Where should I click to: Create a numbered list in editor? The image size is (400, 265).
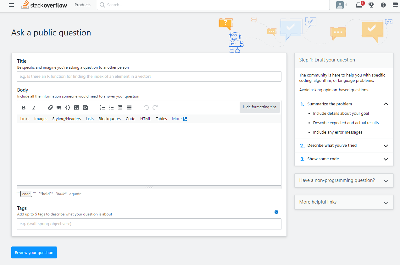point(103,108)
